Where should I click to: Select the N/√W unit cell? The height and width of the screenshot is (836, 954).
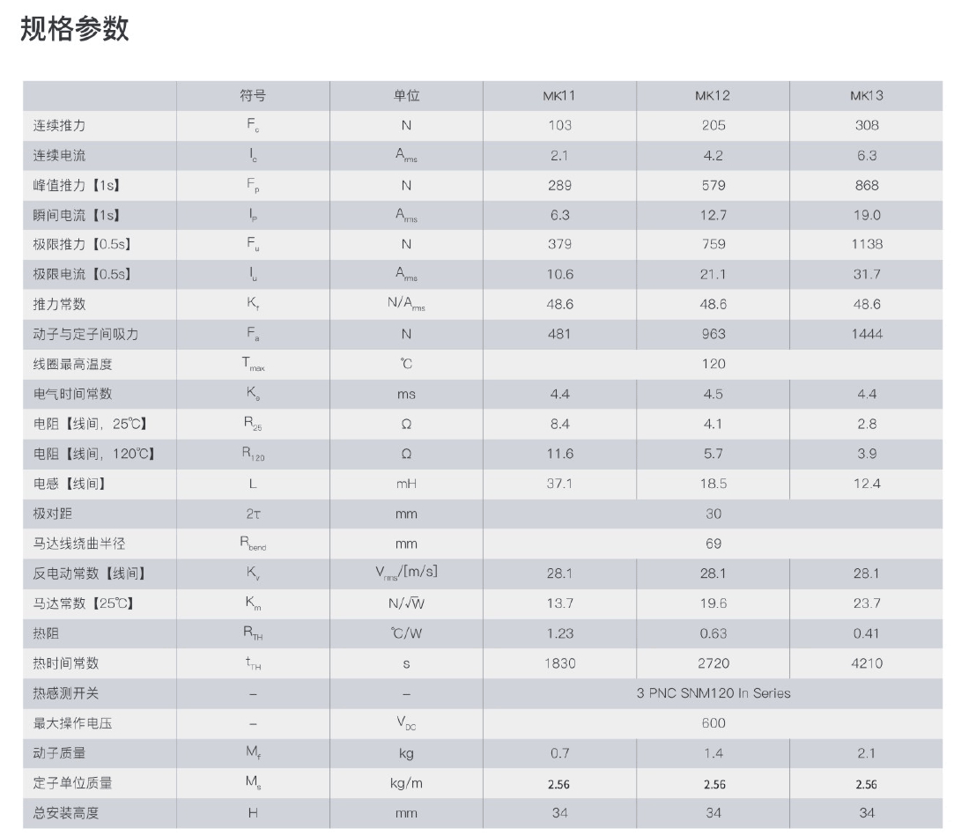tap(406, 603)
